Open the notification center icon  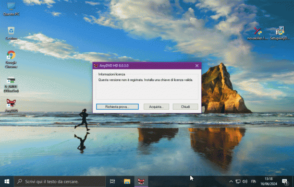(x=285, y=181)
